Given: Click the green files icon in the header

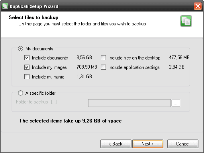Looking at the screenshot, I should pos(186,21).
